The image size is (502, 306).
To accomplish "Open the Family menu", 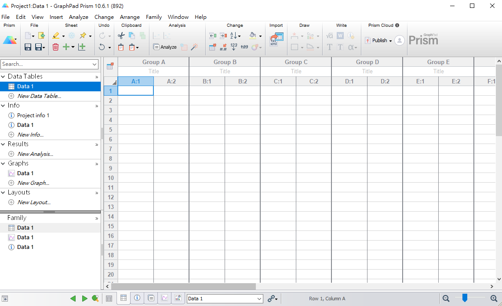I will pyautogui.click(x=154, y=17).
